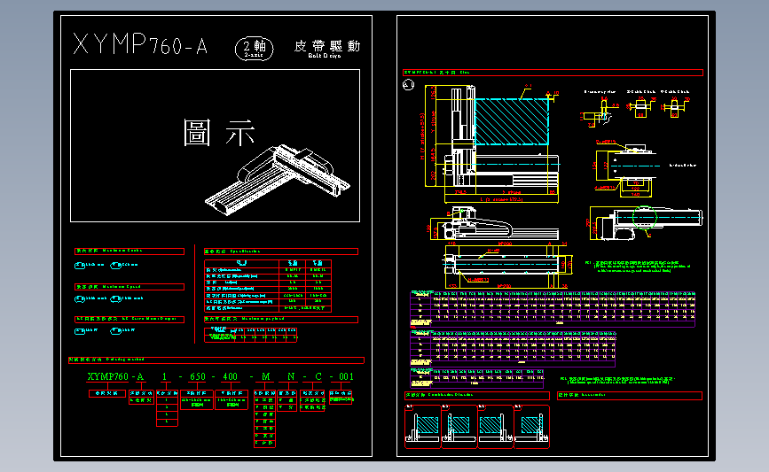Click the Combination Direction header
The image size is (769, 472).
tap(476, 395)
